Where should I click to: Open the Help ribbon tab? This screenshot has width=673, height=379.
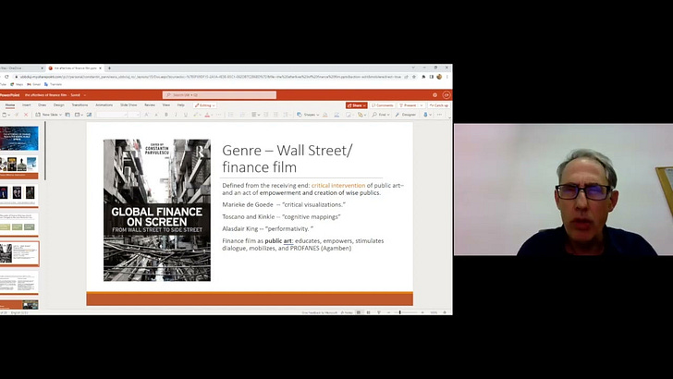coord(180,105)
